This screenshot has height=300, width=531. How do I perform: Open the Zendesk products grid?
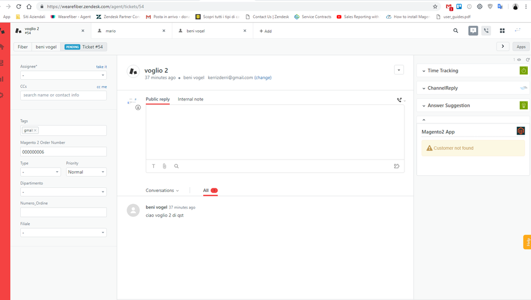tap(502, 31)
